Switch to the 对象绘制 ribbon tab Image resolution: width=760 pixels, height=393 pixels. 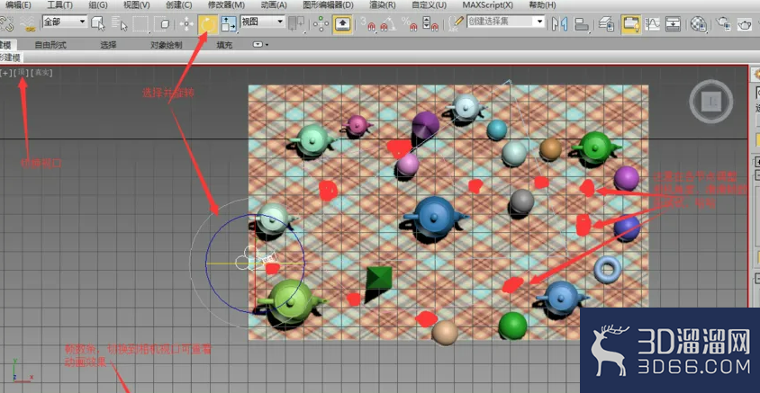click(166, 45)
